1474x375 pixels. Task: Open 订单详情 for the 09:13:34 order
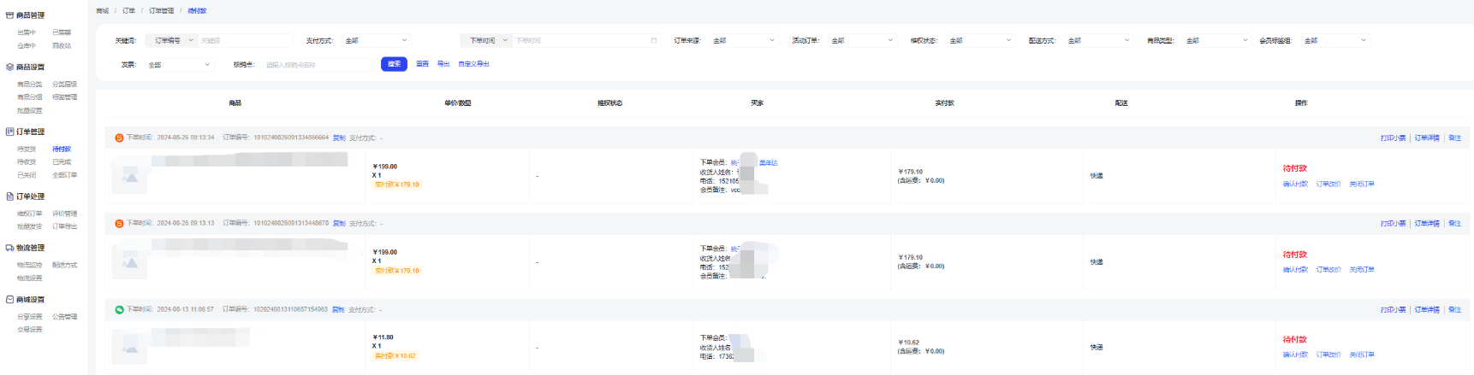(1426, 138)
